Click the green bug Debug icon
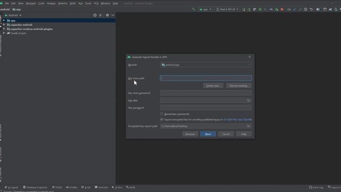Screen dimensions: 341x192 coord(260,10)
